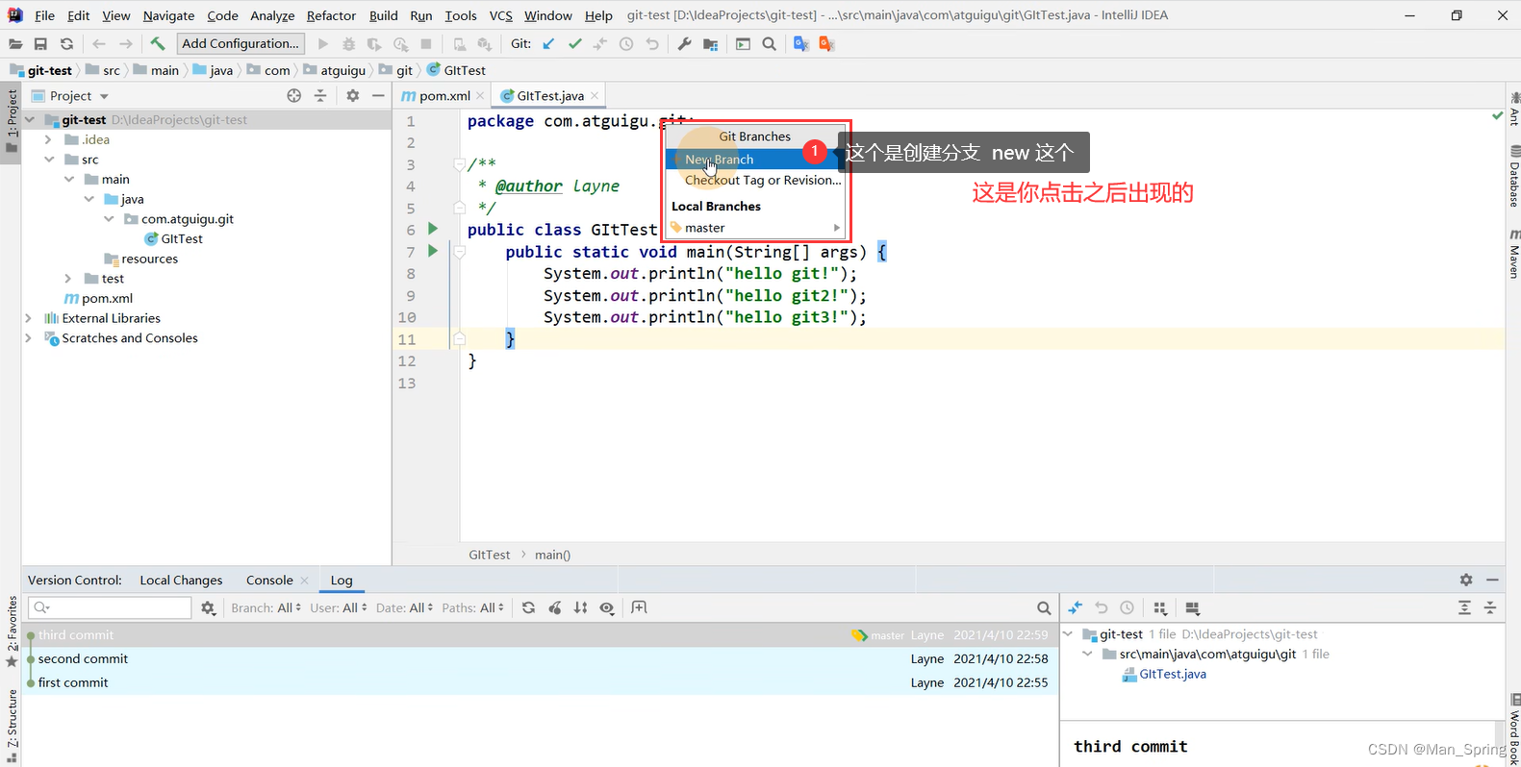
Task: Build project with the green hammer icon
Action: (x=158, y=44)
